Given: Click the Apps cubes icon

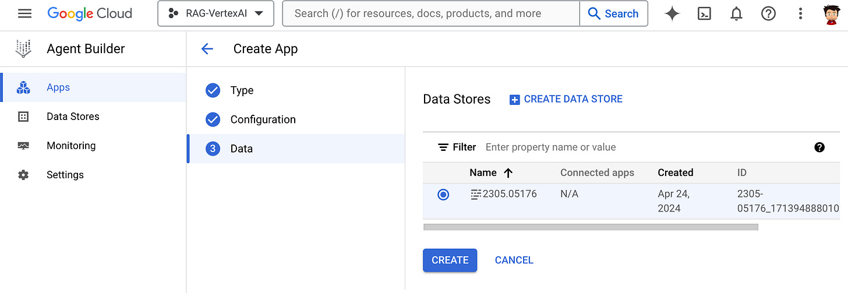Looking at the screenshot, I should (x=23, y=87).
